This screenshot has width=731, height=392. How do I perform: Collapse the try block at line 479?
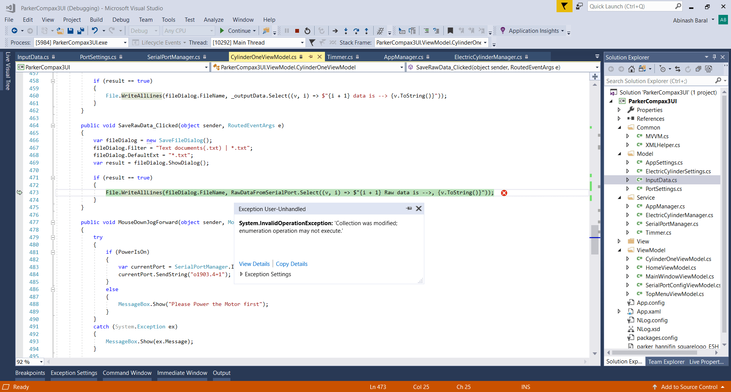coord(53,237)
